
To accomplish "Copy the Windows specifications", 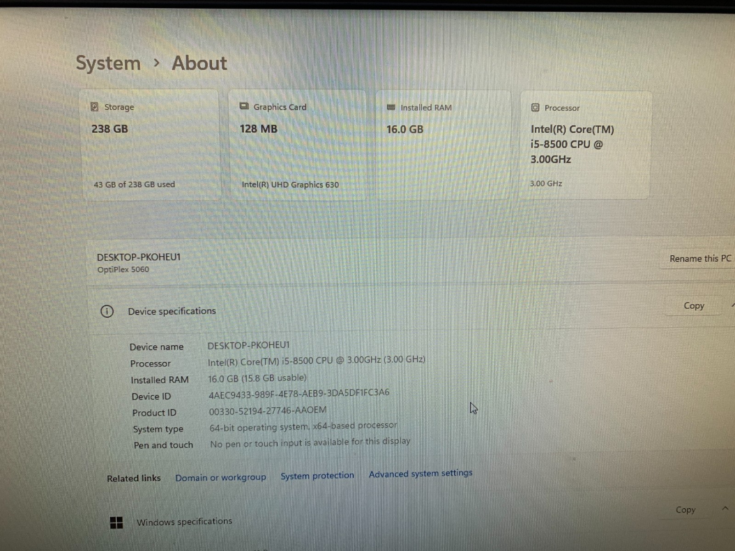I will (685, 510).
